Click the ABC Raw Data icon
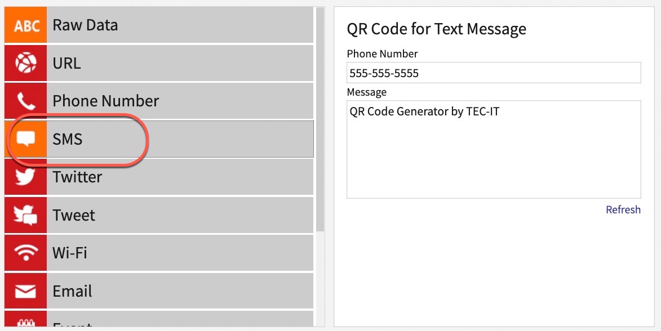 pyautogui.click(x=25, y=25)
